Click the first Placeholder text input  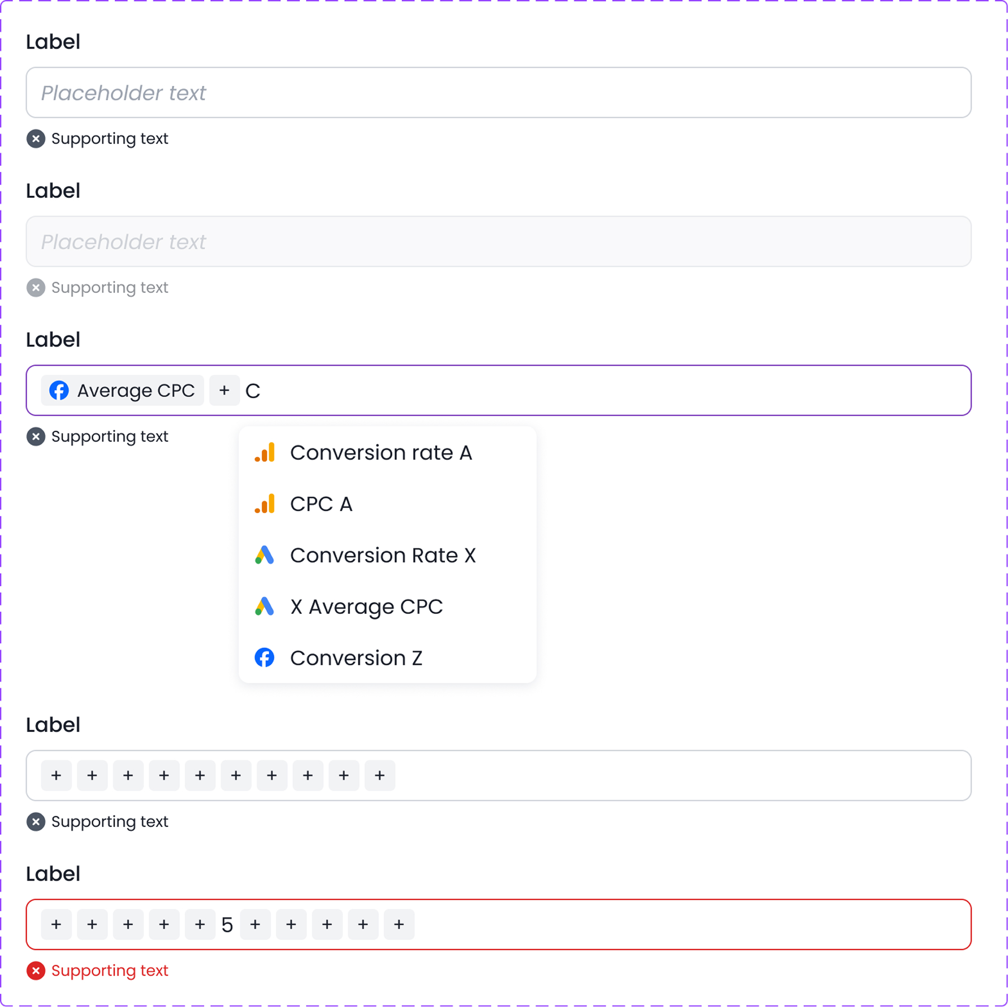tap(498, 93)
